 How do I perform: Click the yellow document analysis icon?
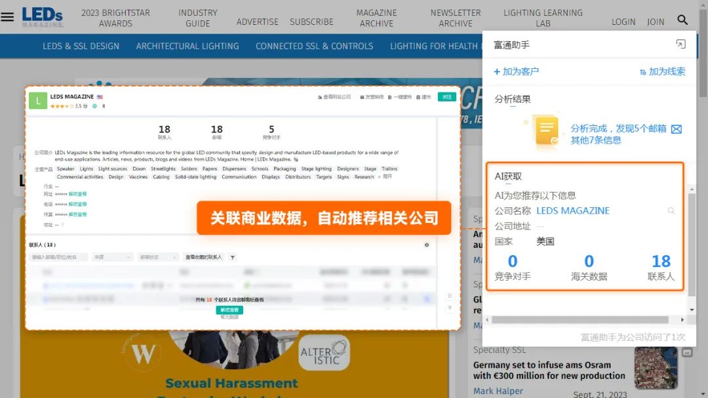tap(546, 130)
